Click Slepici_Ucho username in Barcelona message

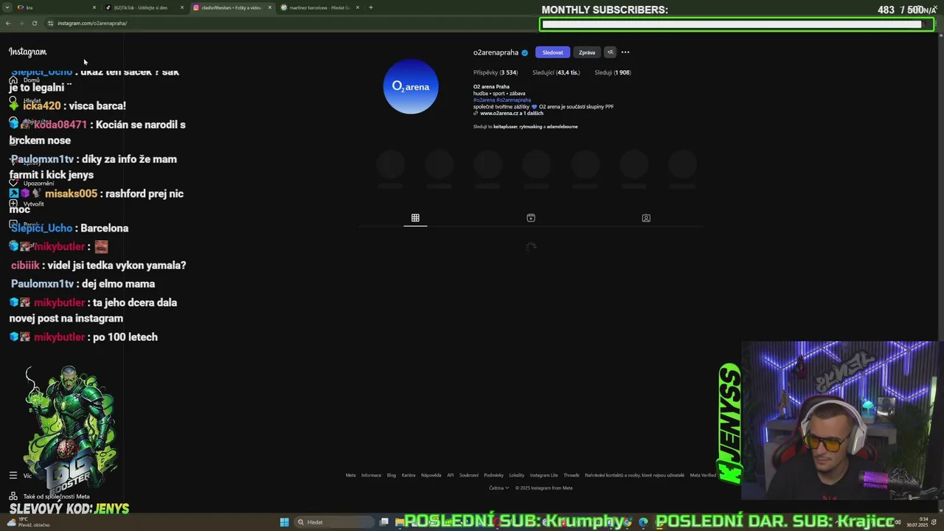click(41, 228)
